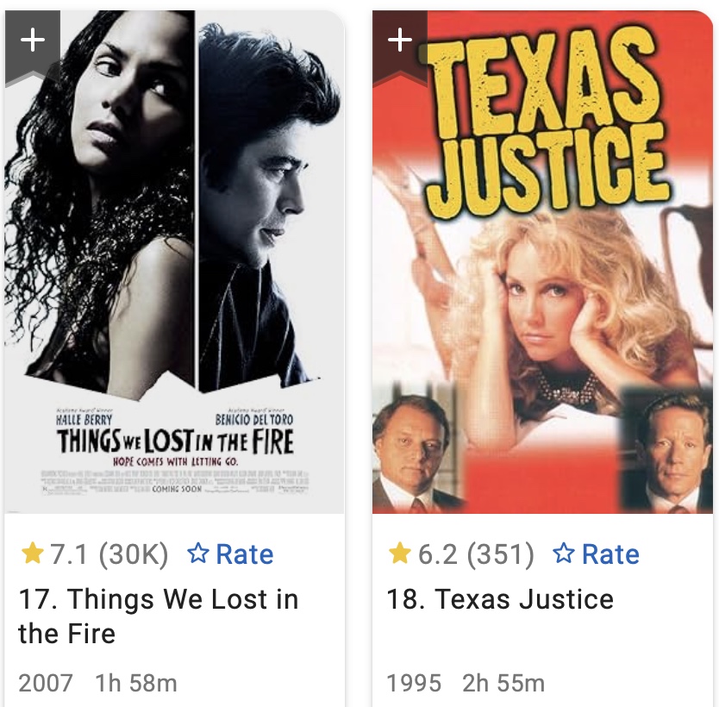Click Rate text for Texas Justice
The height and width of the screenshot is (707, 719).
coord(610,554)
